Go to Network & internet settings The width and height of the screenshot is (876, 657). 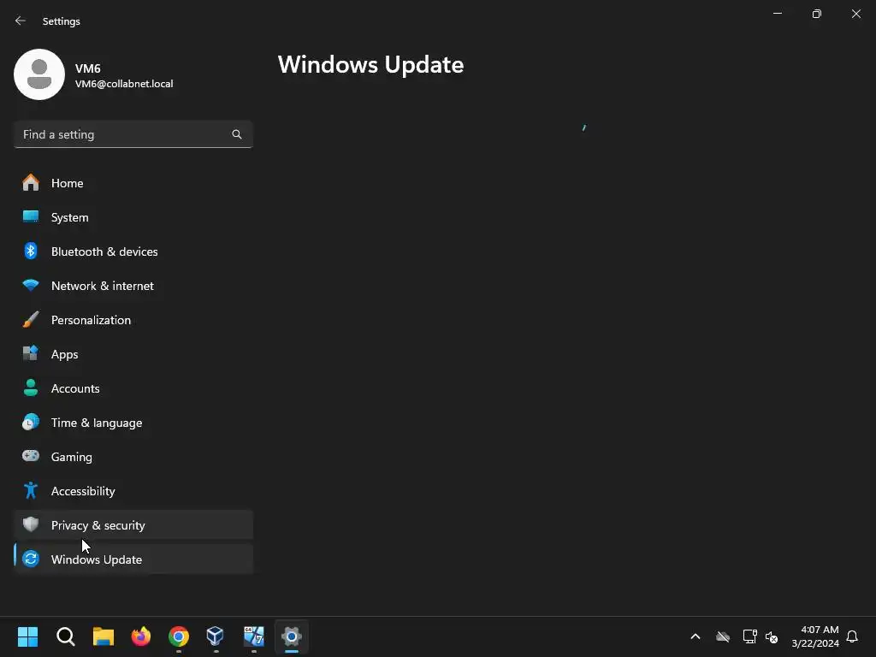[x=133, y=286]
